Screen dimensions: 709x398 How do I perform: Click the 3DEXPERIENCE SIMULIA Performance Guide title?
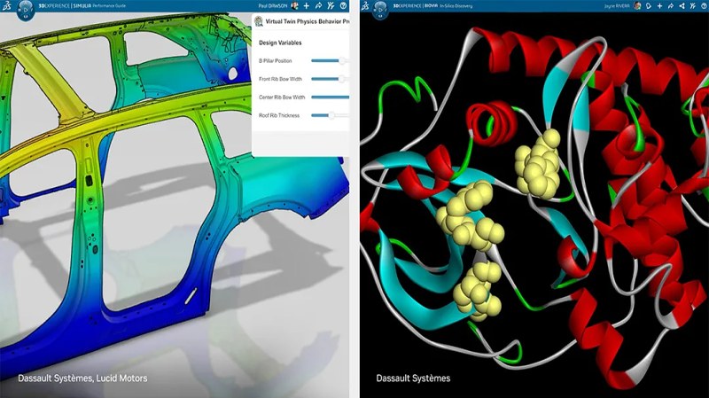point(82,6)
